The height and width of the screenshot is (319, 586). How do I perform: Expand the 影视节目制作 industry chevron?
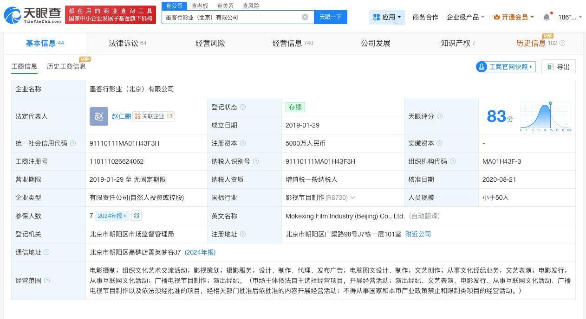pyautogui.click(x=352, y=198)
